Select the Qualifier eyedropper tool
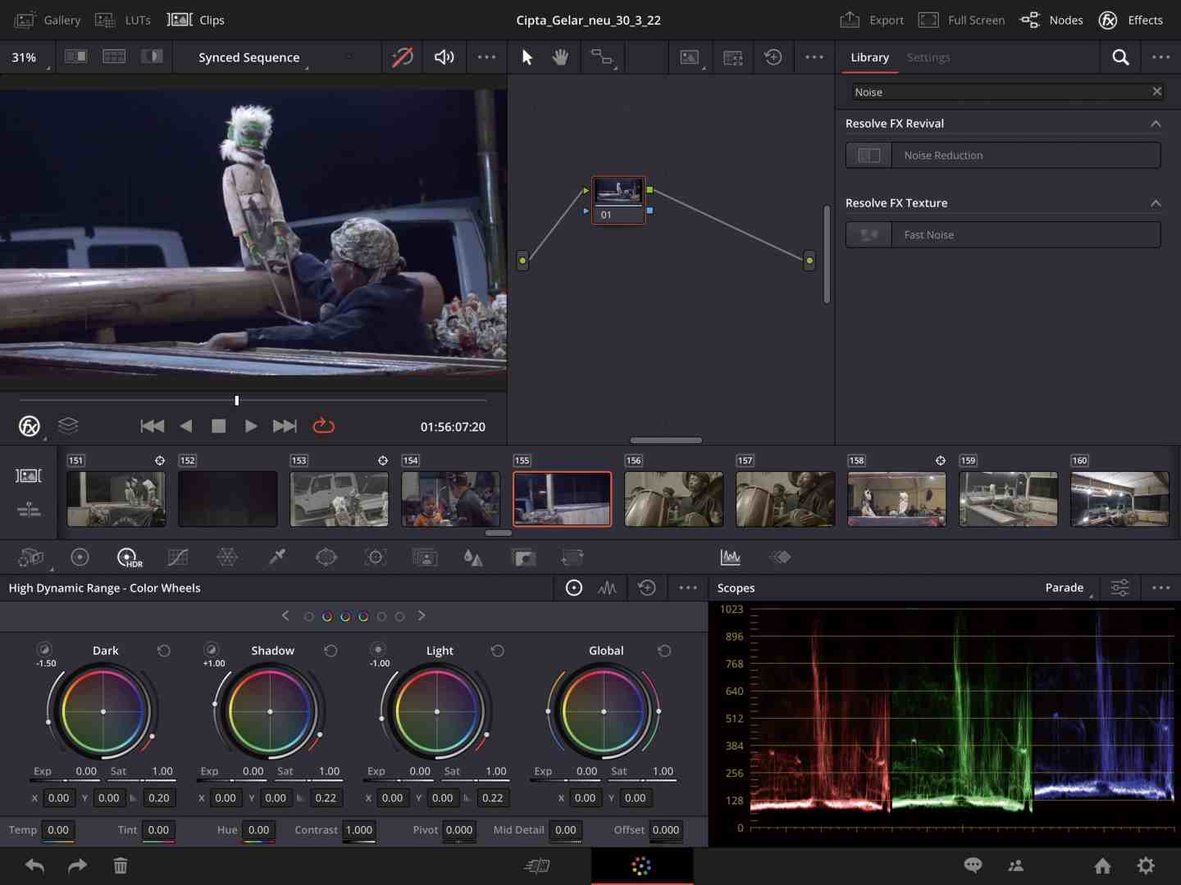 tap(276, 557)
